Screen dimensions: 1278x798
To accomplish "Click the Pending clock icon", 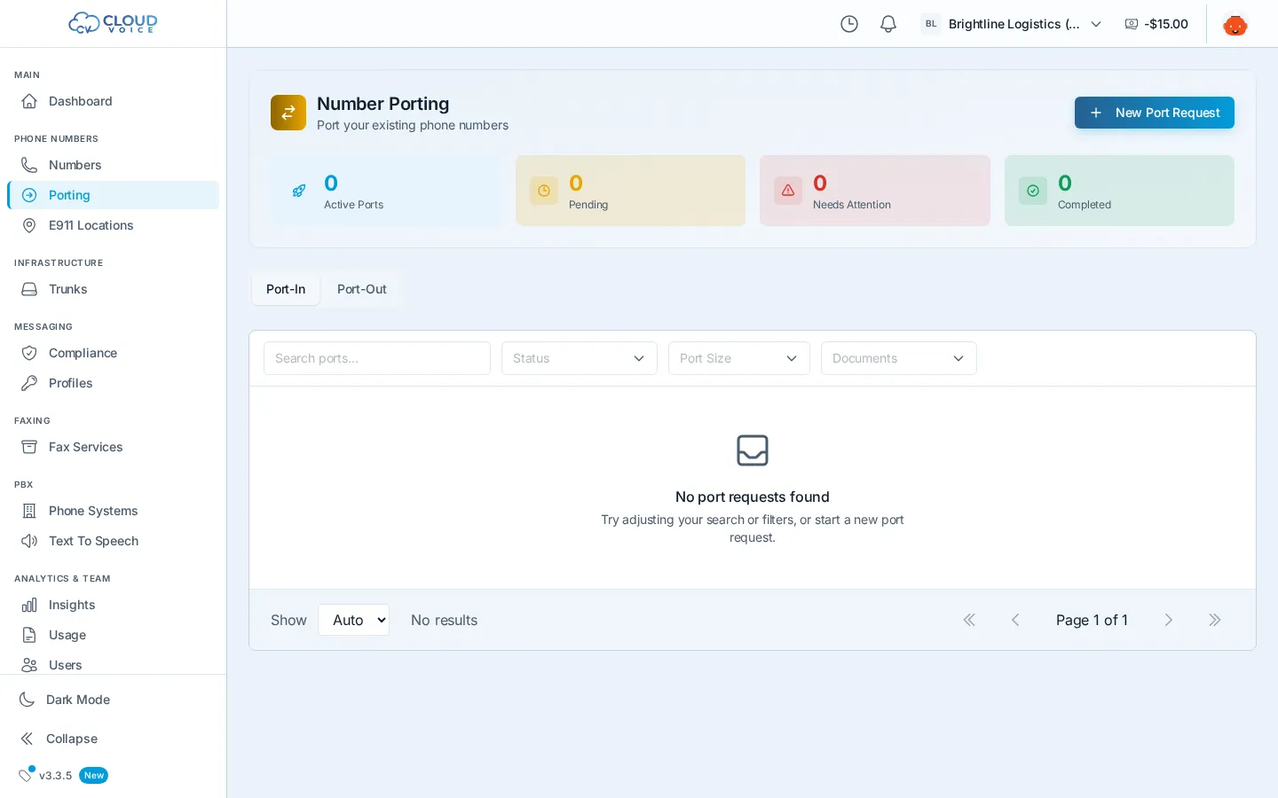I will (x=544, y=191).
